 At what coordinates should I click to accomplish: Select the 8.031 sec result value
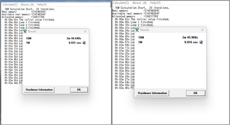tap(75, 43)
